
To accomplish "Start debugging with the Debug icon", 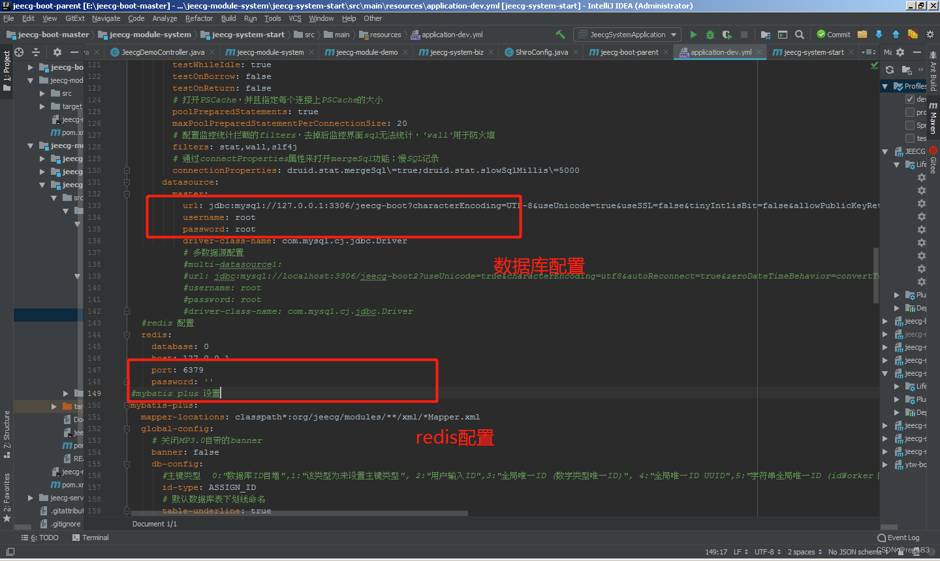I will pos(709,34).
